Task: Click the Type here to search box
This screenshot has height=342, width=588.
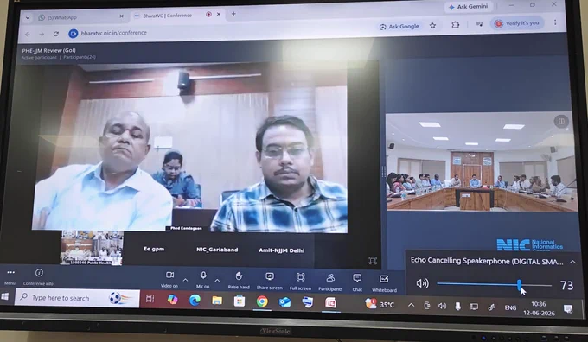Action: point(77,298)
